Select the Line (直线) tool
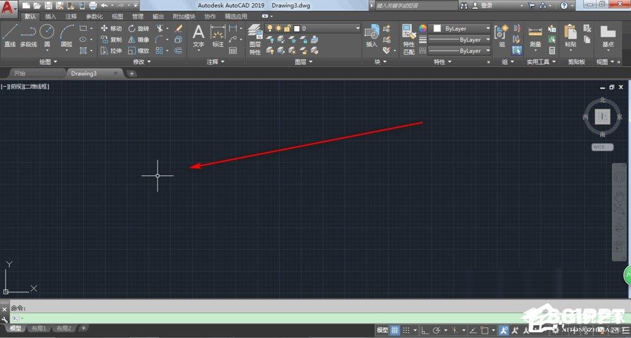Image resolution: width=631 pixels, height=338 pixels. point(9,35)
